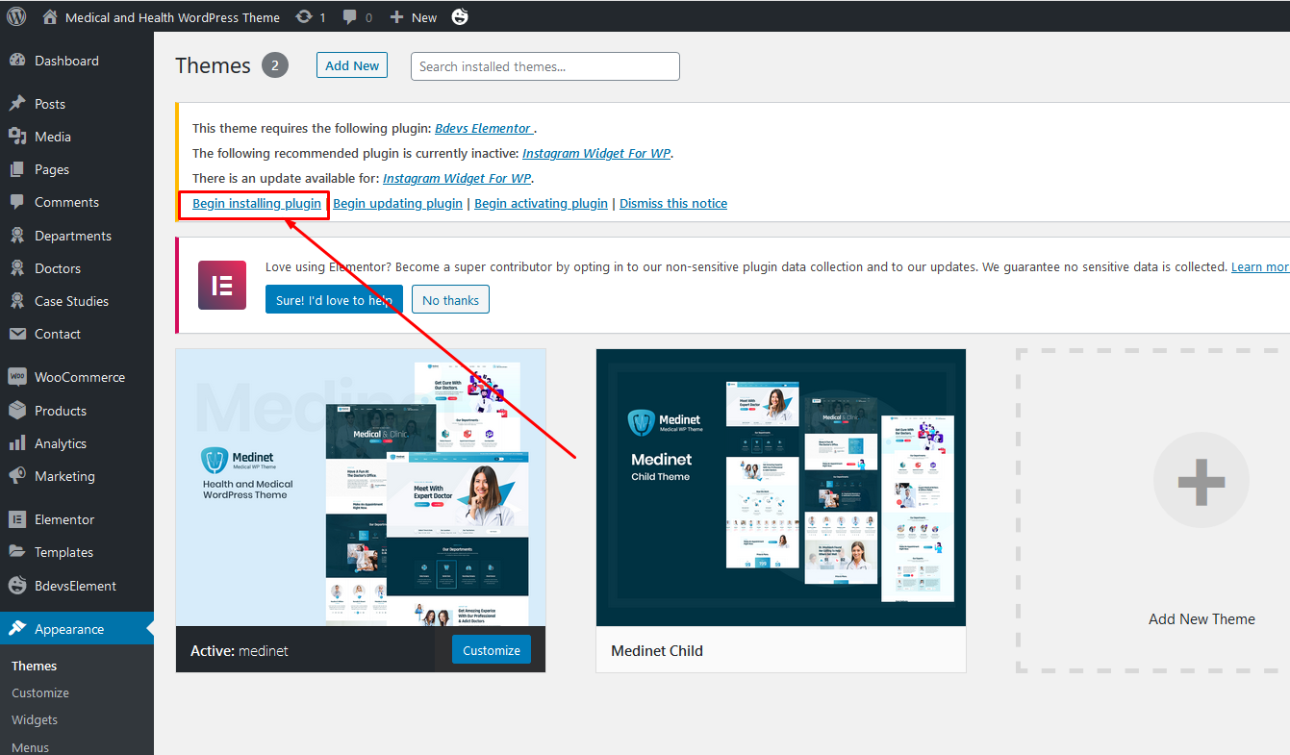Click the BdevsElement icon in sidebar

coord(17,586)
